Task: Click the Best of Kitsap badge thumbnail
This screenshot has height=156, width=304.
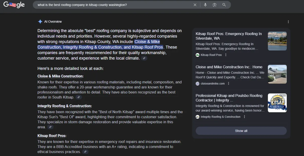Action: (x=277, y=103)
